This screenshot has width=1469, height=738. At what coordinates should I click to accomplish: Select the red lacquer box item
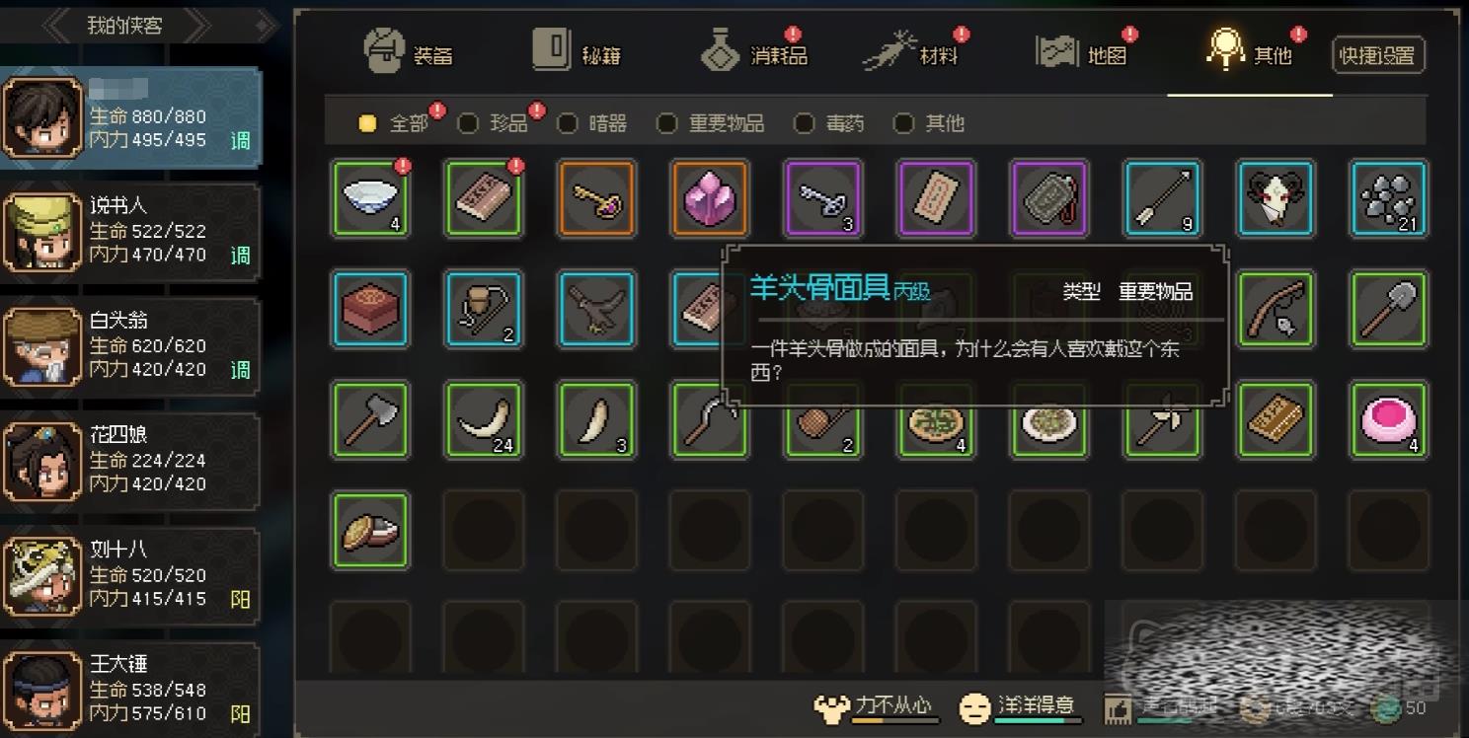coord(370,310)
